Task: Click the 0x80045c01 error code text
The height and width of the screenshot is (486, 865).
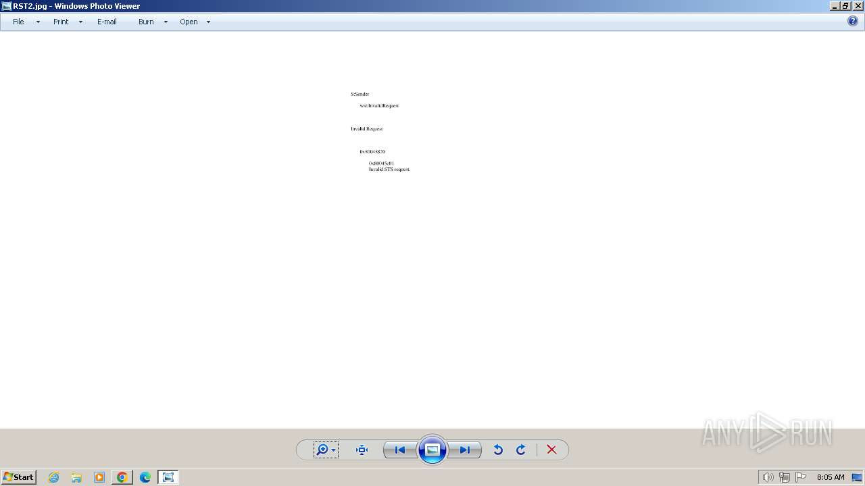Action: tap(382, 163)
